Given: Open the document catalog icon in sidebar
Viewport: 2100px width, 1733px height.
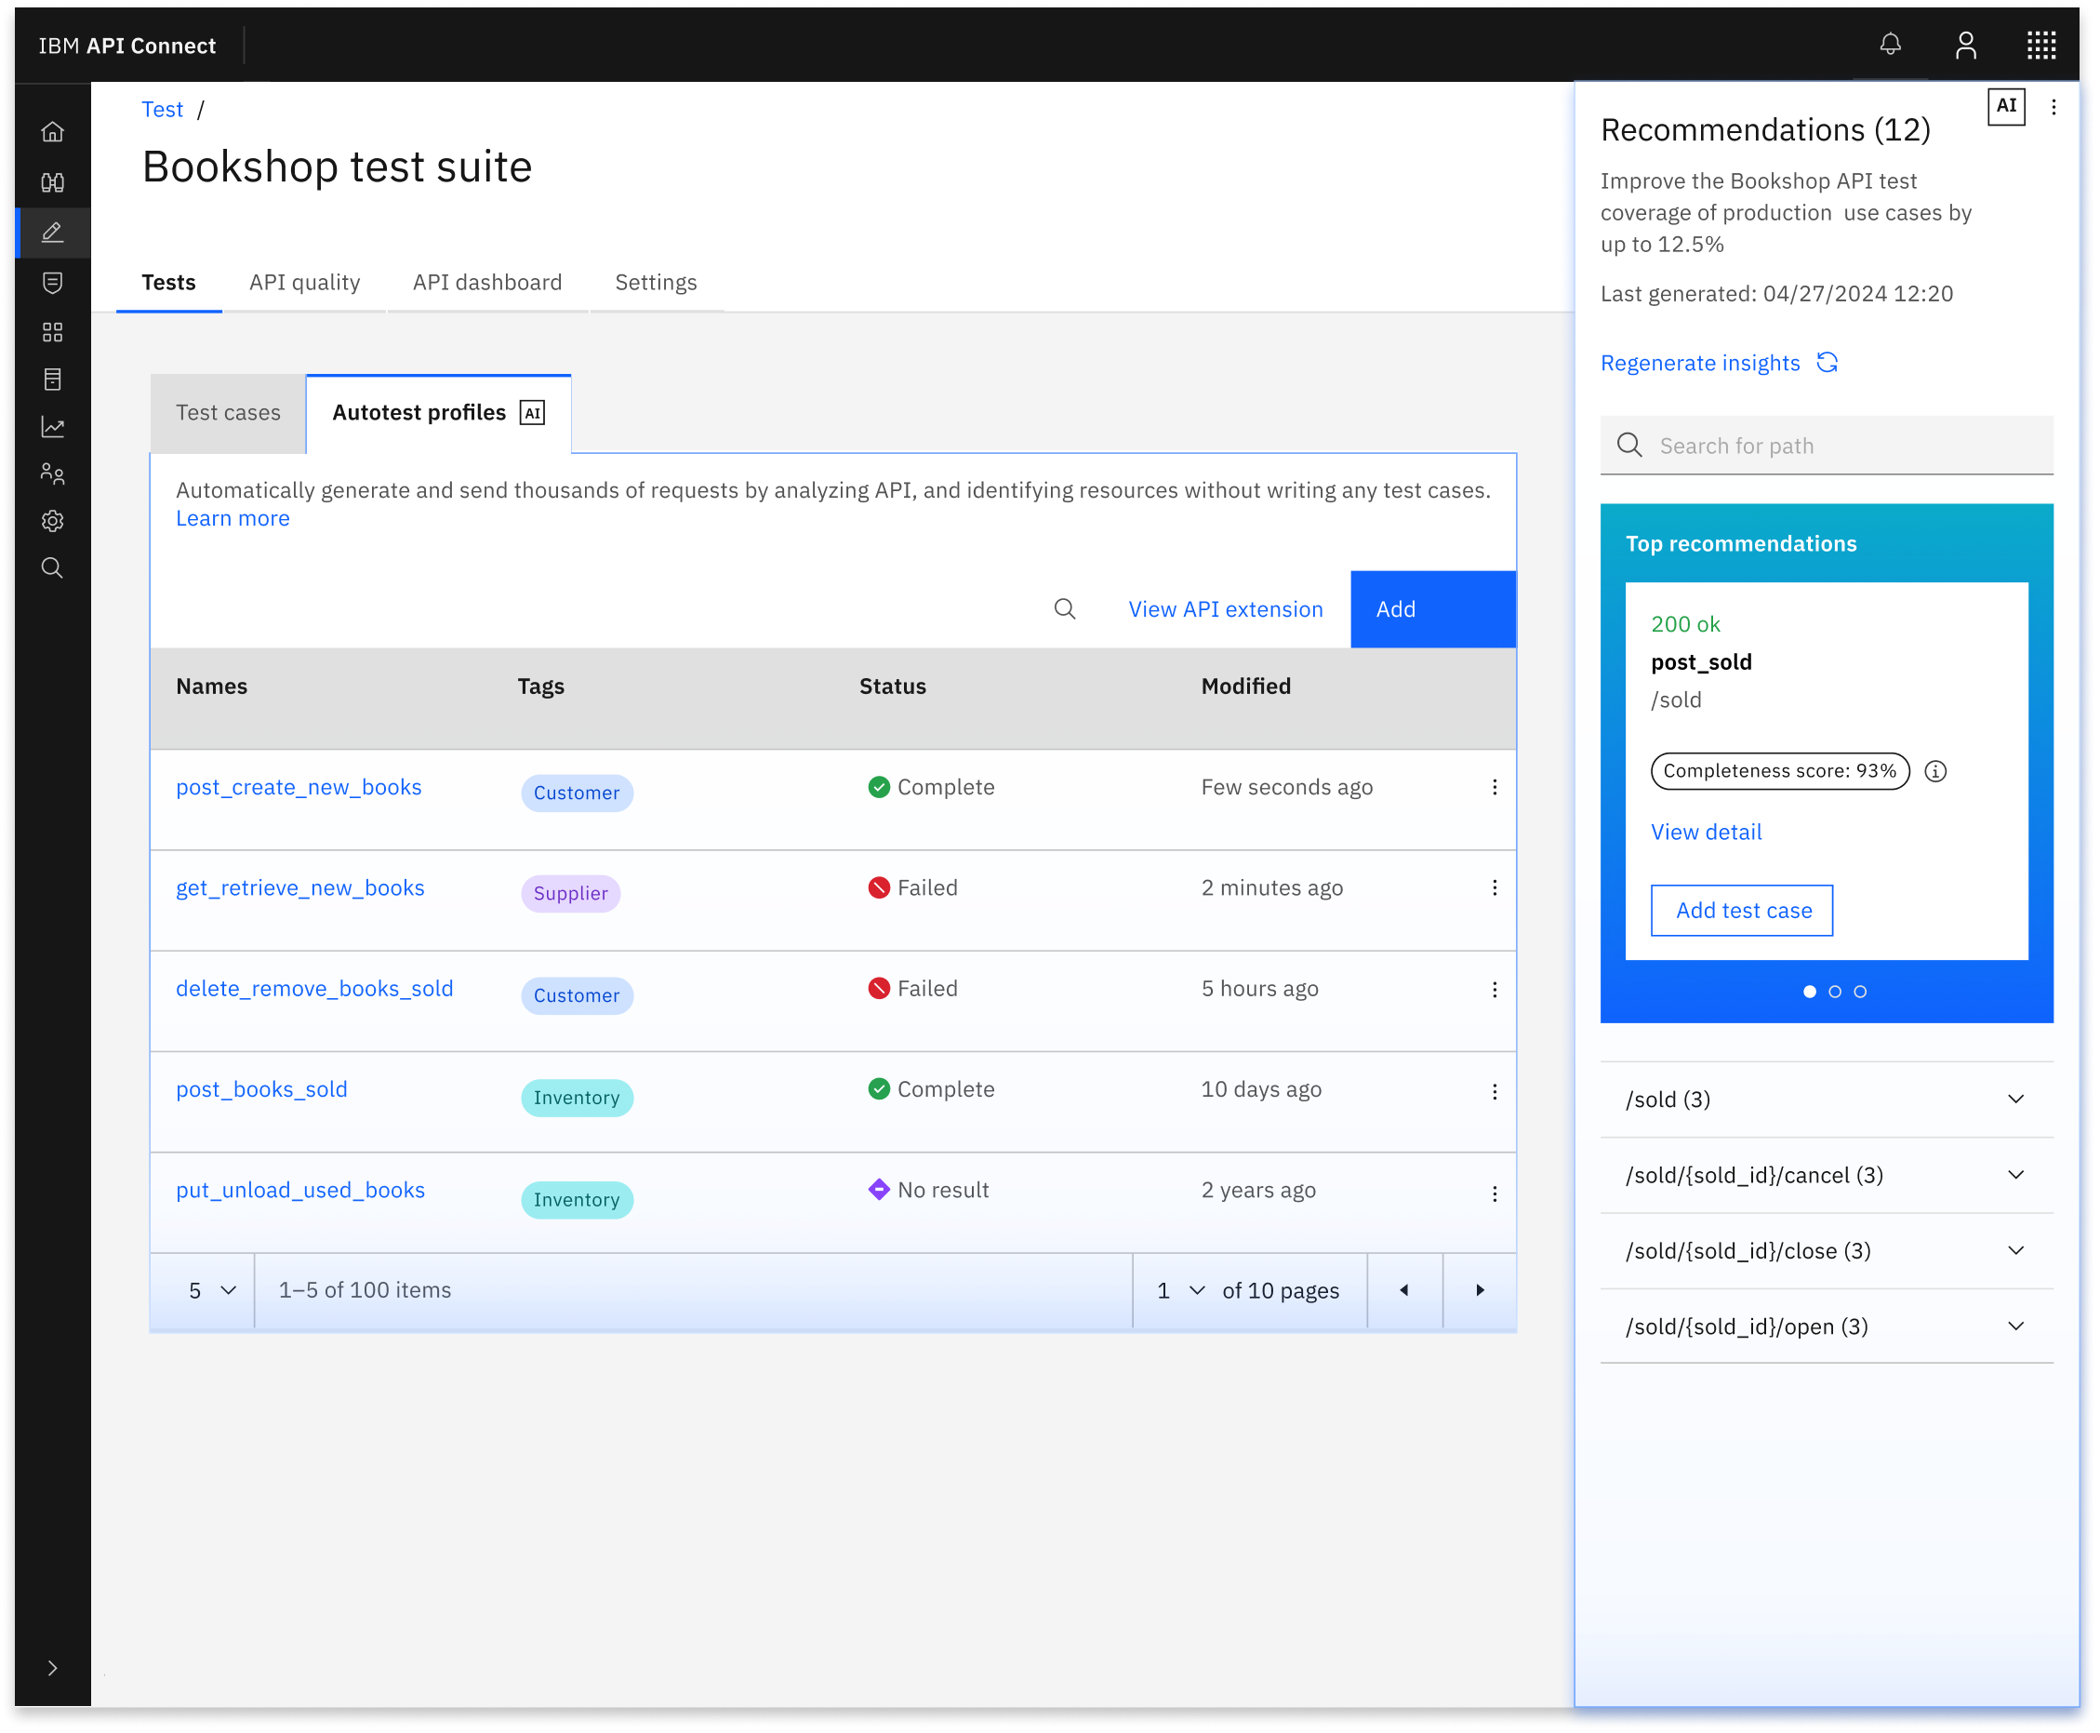Looking at the screenshot, I should coord(53,380).
